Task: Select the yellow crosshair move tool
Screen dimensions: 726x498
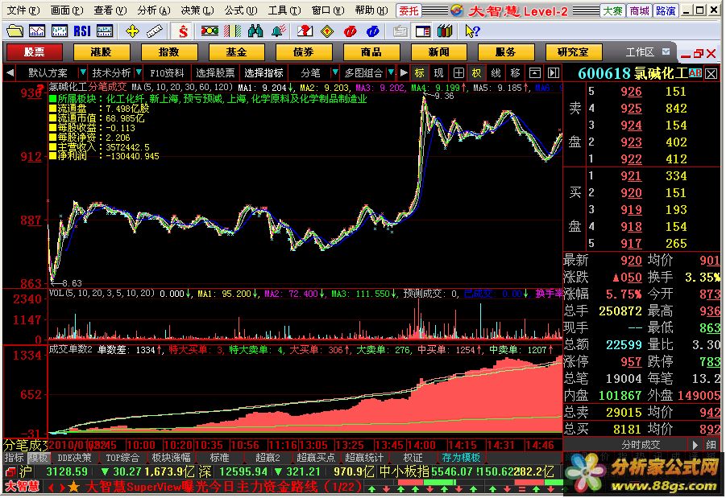Action: pos(132,31)
